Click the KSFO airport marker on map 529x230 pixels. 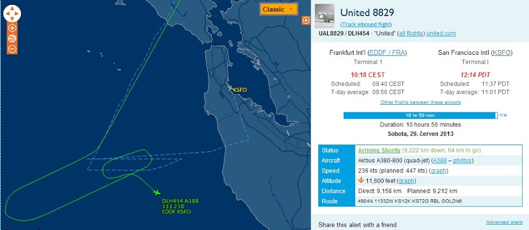(231, 88)
